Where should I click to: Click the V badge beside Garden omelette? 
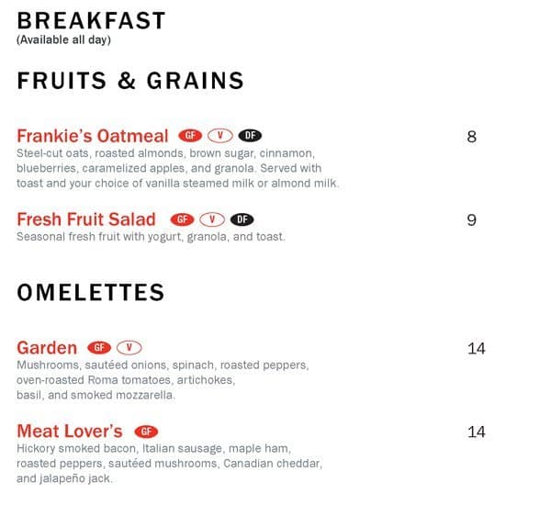pos(129,348)
